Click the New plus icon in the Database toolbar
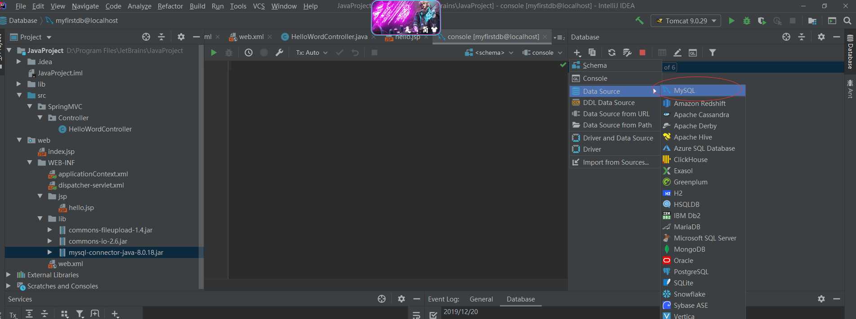 pyautogui.click(x=578, y=53)
